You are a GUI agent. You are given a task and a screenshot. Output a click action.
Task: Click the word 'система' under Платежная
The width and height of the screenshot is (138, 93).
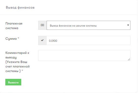coord(12,28)
